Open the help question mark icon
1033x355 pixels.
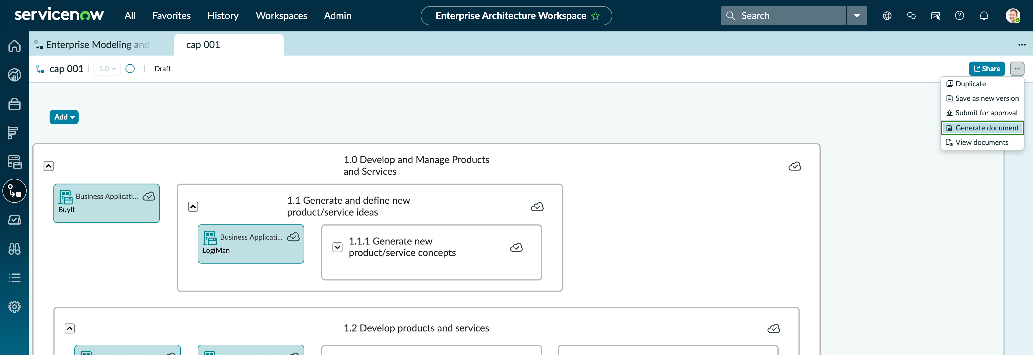(x=959, y=16)
